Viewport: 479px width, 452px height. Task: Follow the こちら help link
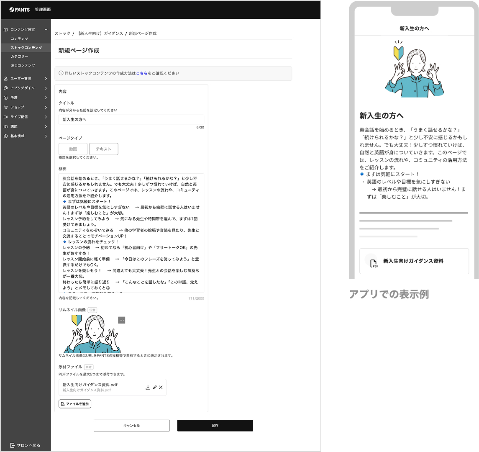(142, 73)
